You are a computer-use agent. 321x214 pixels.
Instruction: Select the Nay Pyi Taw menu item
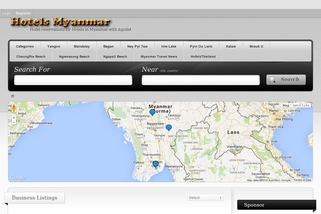pos(137,47)
